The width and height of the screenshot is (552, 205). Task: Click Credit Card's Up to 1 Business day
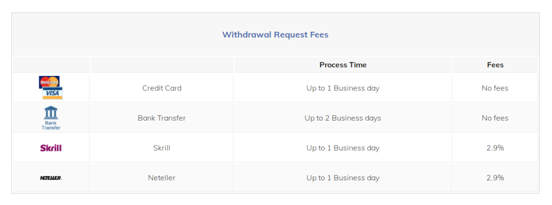pyautogui.click(x=343, y=88)
